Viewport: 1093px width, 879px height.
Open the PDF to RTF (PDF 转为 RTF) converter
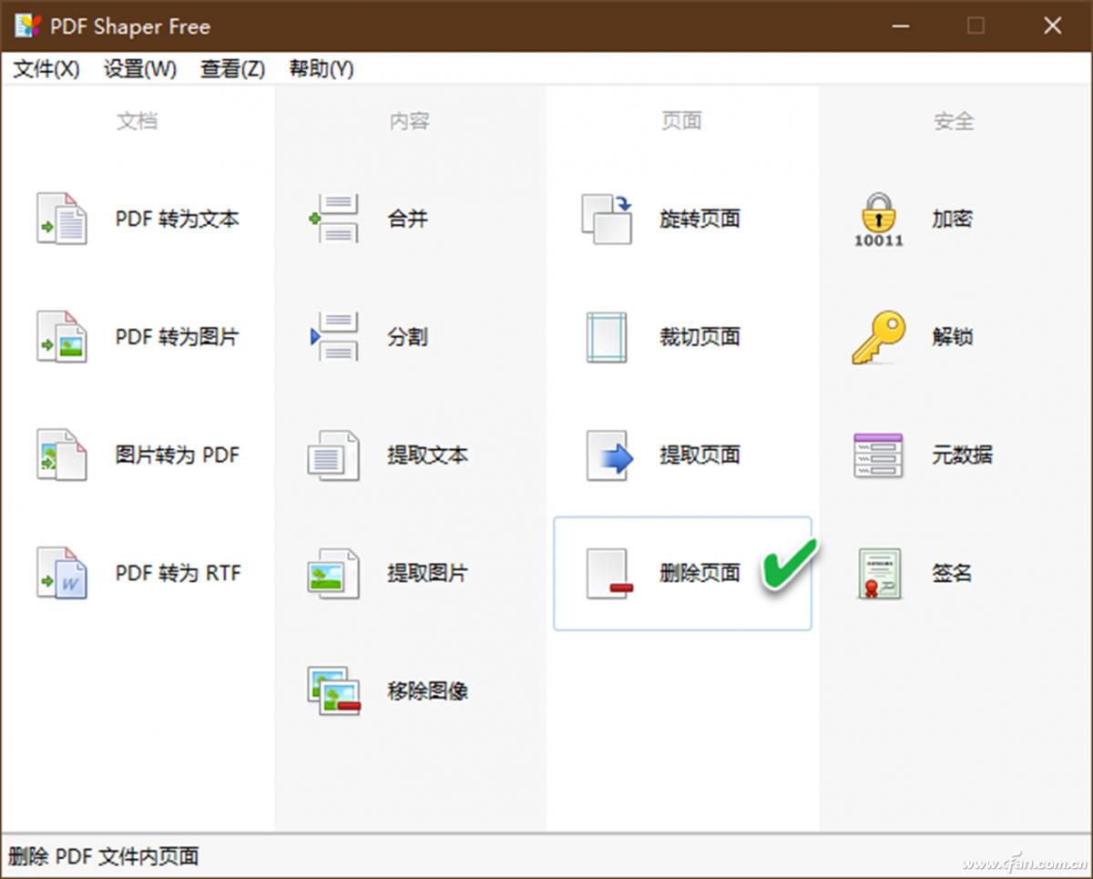tap(137, 574)
